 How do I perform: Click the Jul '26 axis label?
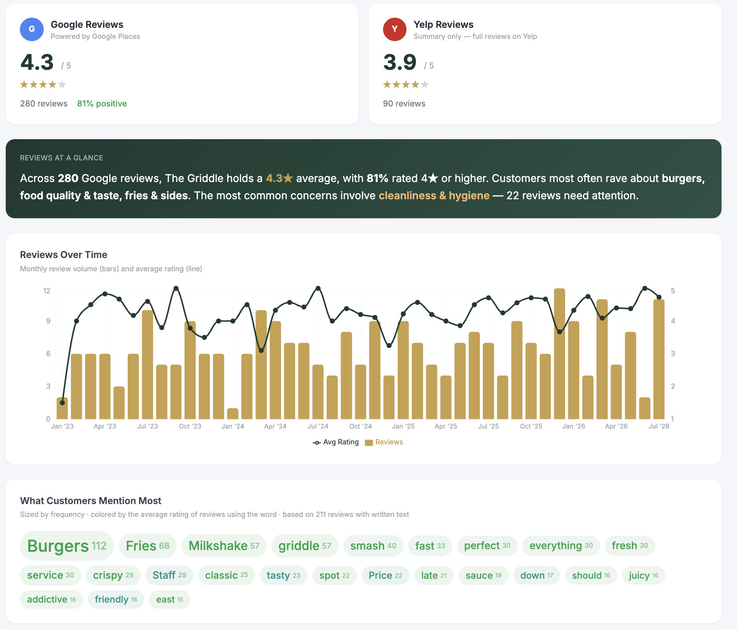(659, 426)
